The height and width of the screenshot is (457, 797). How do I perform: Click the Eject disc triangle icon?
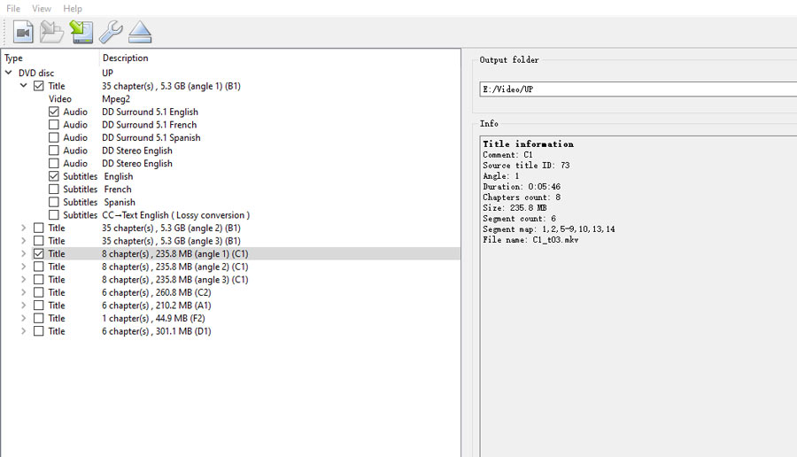tap(140, 32)
